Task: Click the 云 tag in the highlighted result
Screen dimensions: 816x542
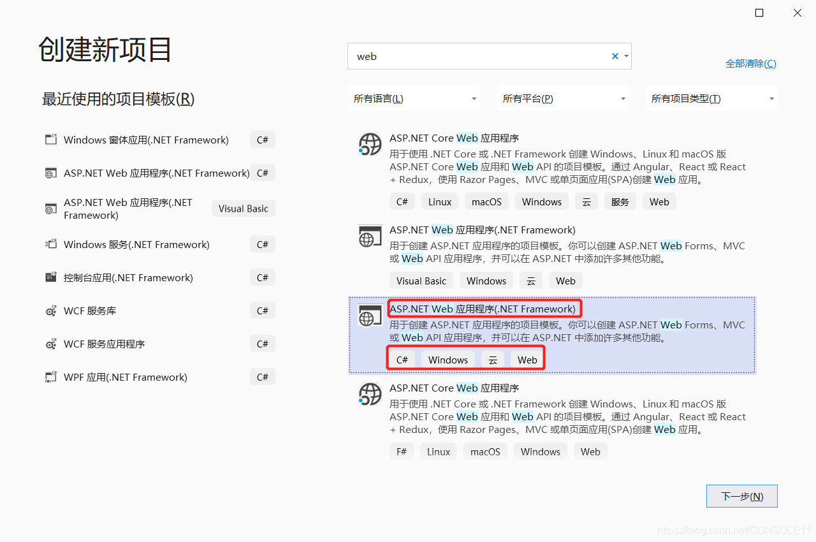Action: [493, 360]
